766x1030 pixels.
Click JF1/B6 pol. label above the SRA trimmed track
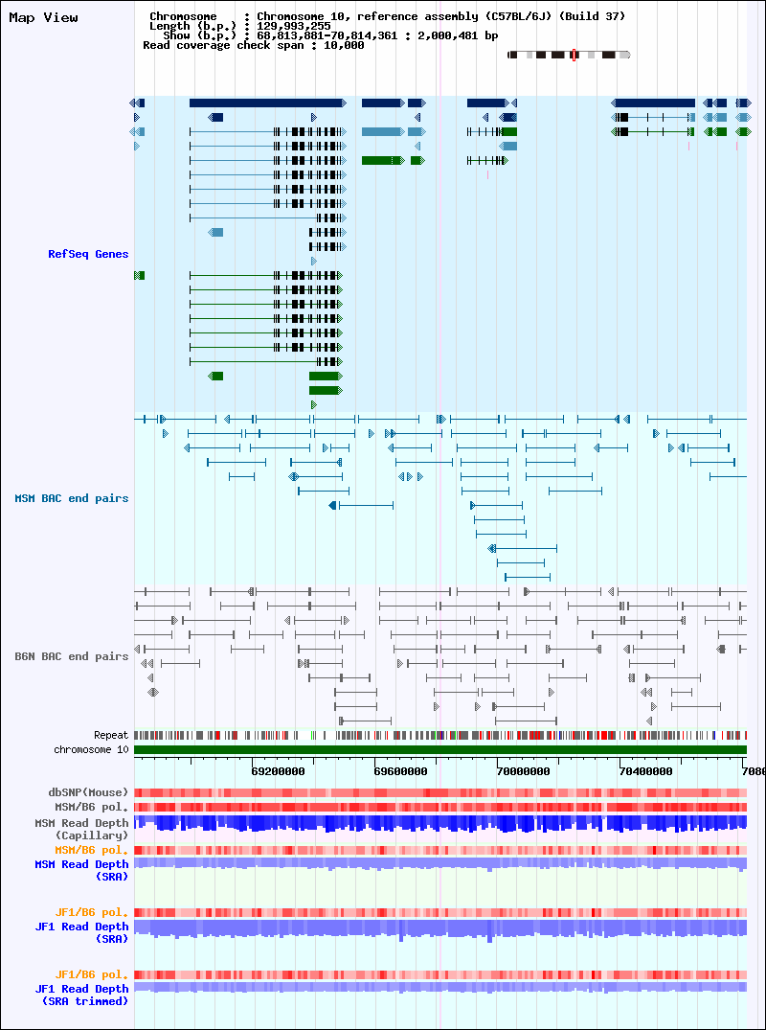pyautogui.click(x=92, y=974)
